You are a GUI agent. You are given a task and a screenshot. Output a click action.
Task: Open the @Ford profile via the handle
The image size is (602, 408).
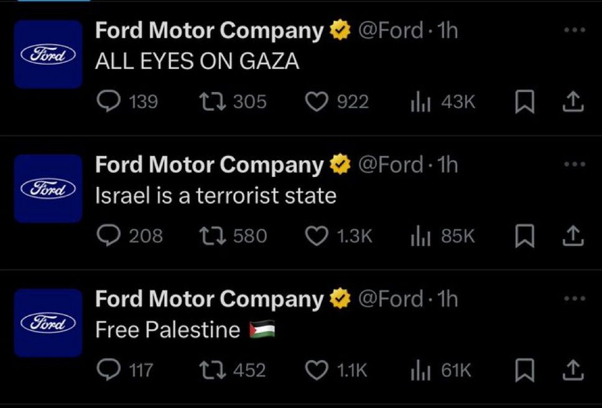coord(392,30)
